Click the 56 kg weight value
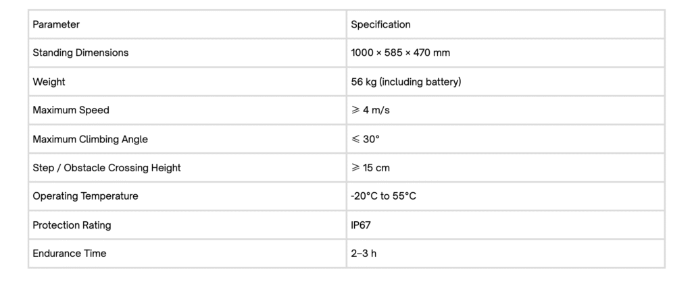Viewport: 692px width, 290px height. [x=364, y=82]
